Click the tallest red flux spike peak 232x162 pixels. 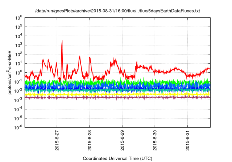[x=62, y=41]
